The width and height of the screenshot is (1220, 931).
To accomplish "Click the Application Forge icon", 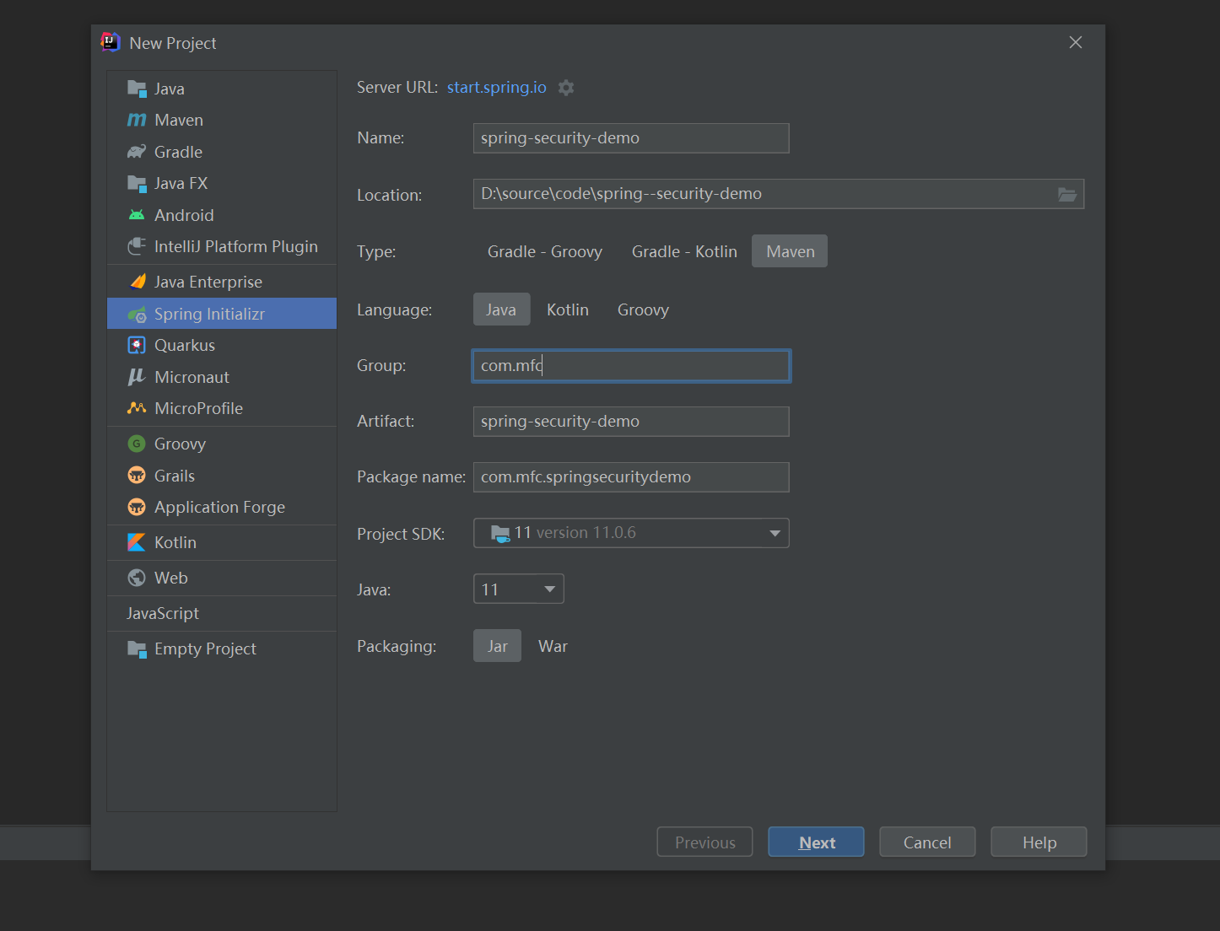I will click(137, 507).
